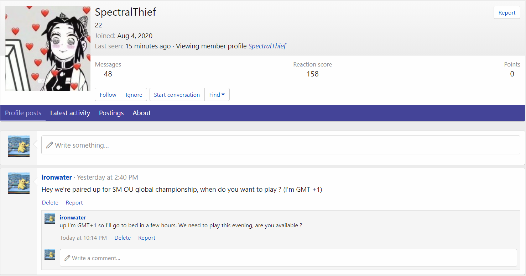Click Start conversation button
Screen dimensions: 526x276
pos(177,95)
